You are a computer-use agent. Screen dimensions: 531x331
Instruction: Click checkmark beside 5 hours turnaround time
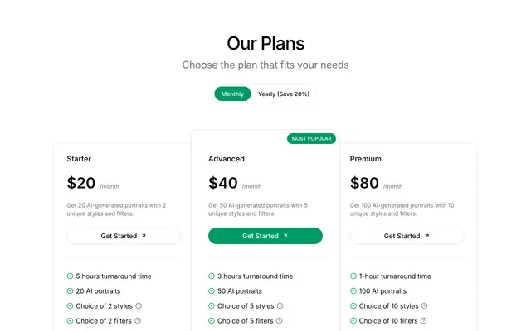(x=70, y=276)
